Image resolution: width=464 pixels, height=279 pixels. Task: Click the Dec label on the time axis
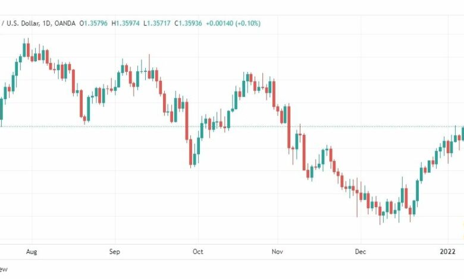click(360, 252)
